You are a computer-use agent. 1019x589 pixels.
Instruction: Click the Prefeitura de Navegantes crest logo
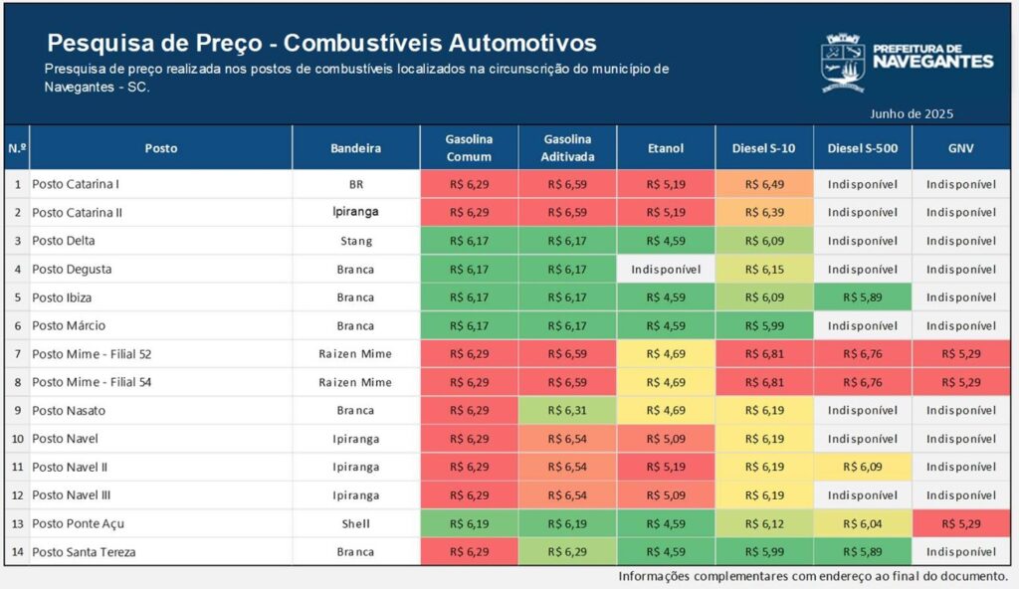tap(843, 63)
